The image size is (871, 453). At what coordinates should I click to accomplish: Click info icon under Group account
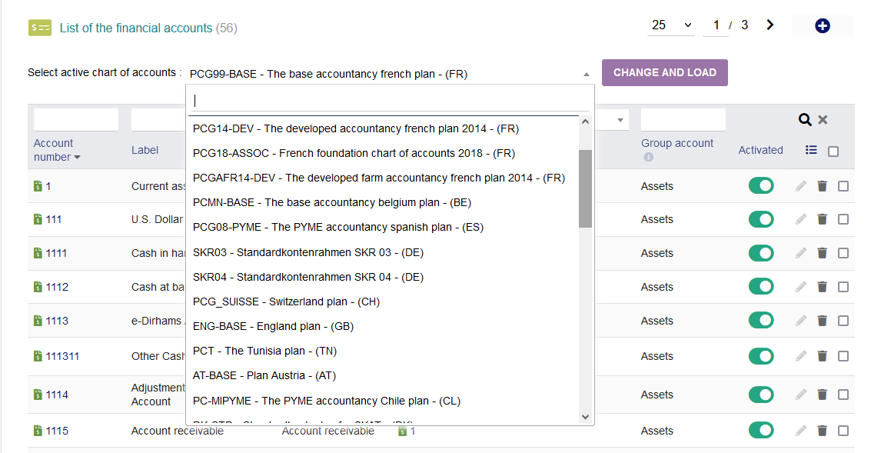648,158
